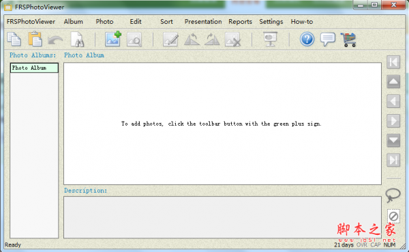Image resolution: width=409 pixels, height=252 pixels.
Task: Click the down arrow navigation button
Action: (393, 141)
